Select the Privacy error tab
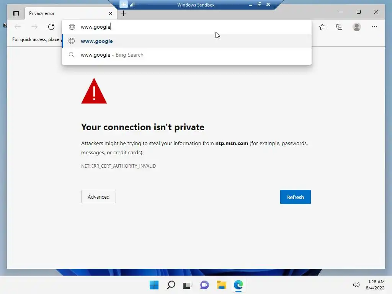The width and height of the screenshot is (392, 294). click(x=70, y=13)
